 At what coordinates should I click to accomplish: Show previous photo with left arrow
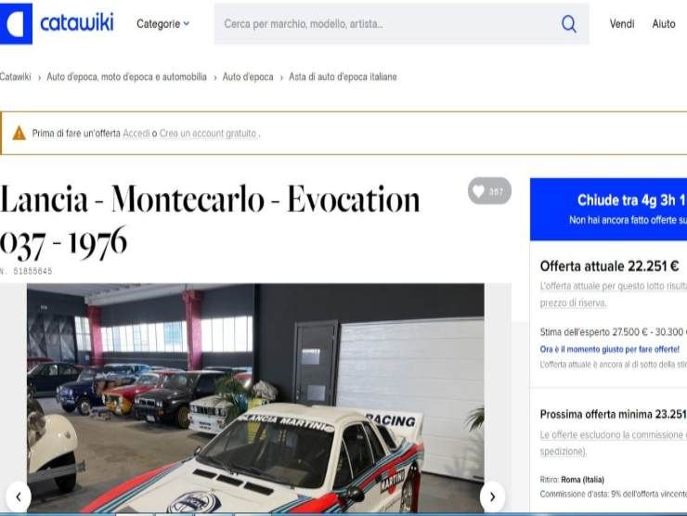tap(19, 497)
